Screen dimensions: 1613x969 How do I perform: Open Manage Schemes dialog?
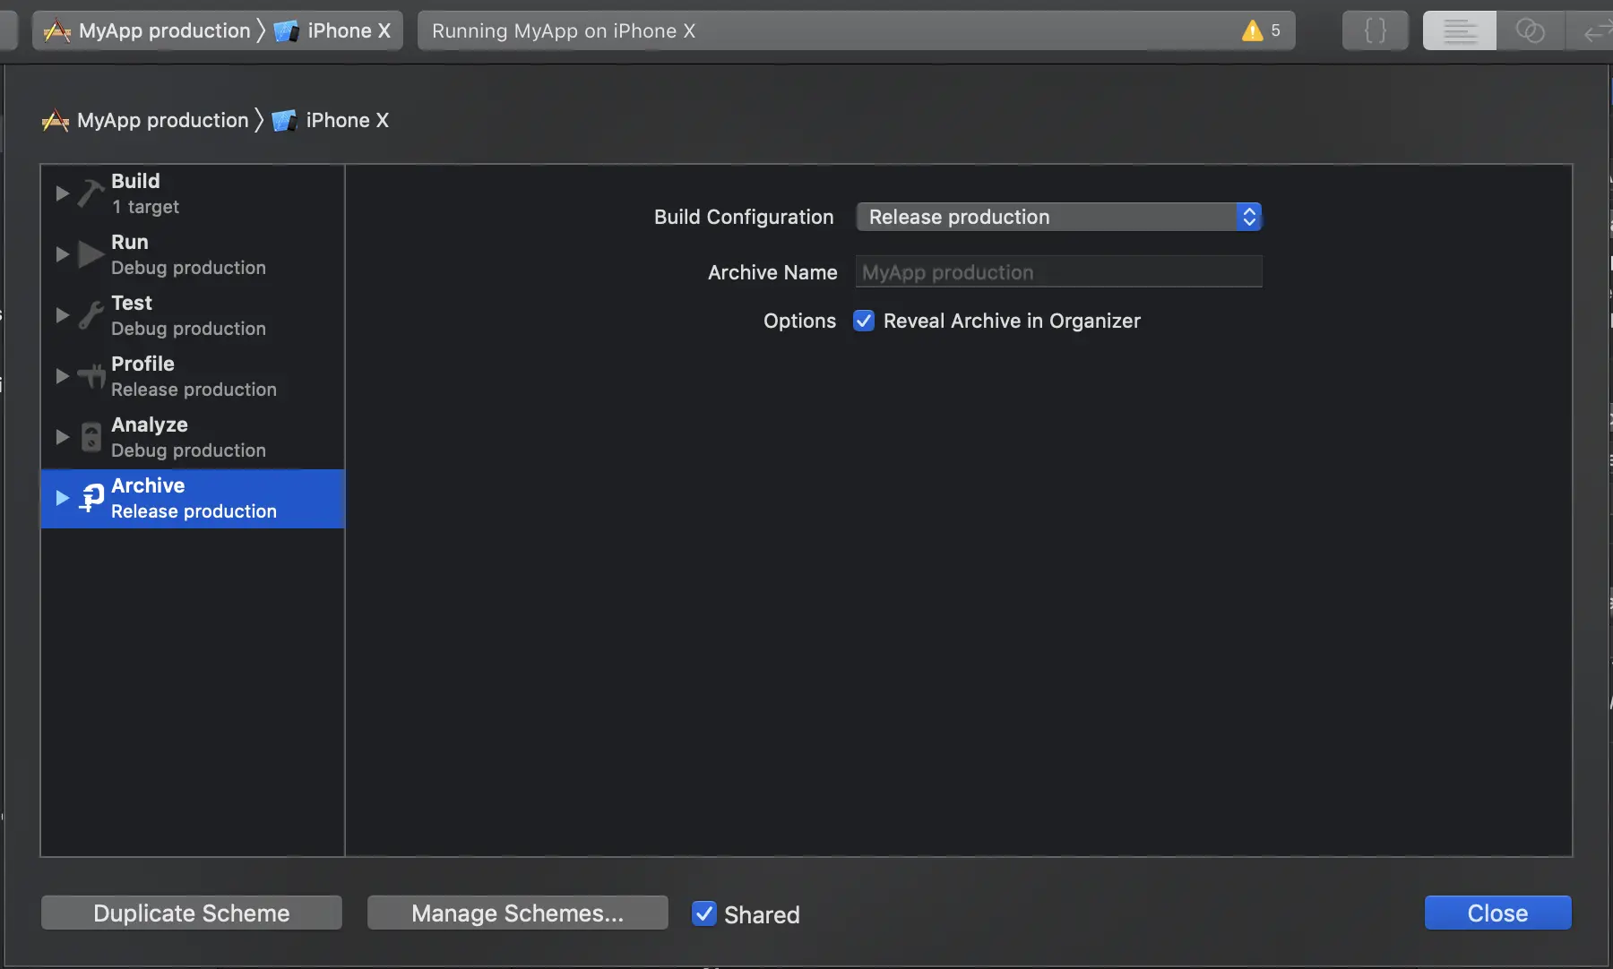518,913
